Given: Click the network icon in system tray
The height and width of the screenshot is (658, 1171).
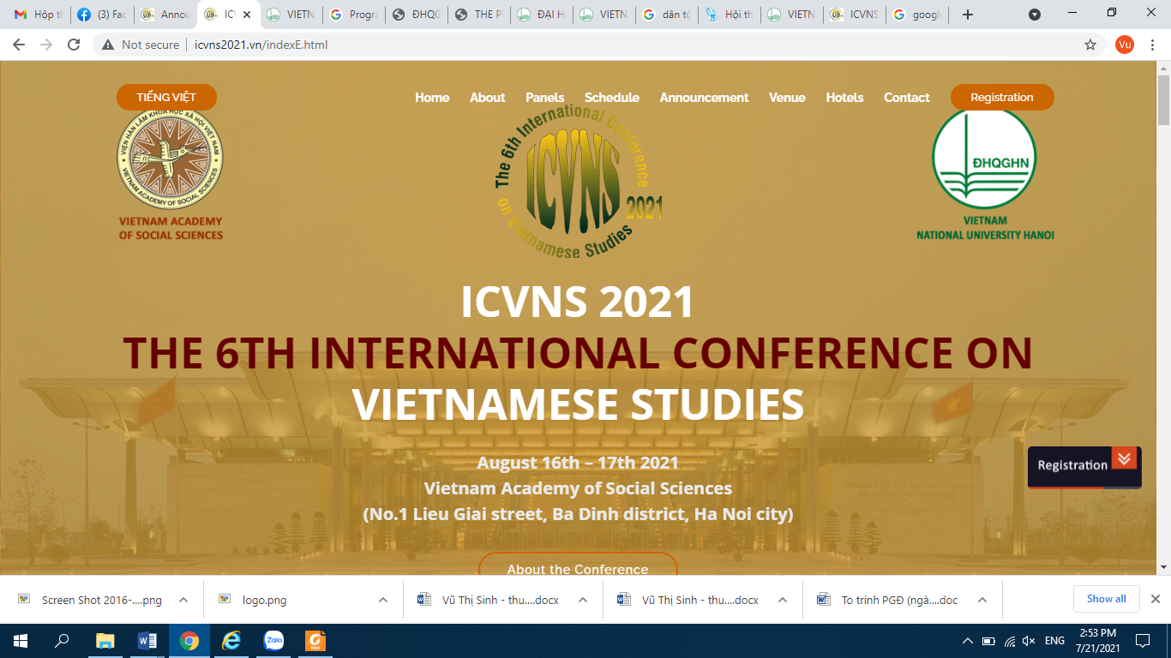Looking at the screenshot, I should coord(1010,641).
